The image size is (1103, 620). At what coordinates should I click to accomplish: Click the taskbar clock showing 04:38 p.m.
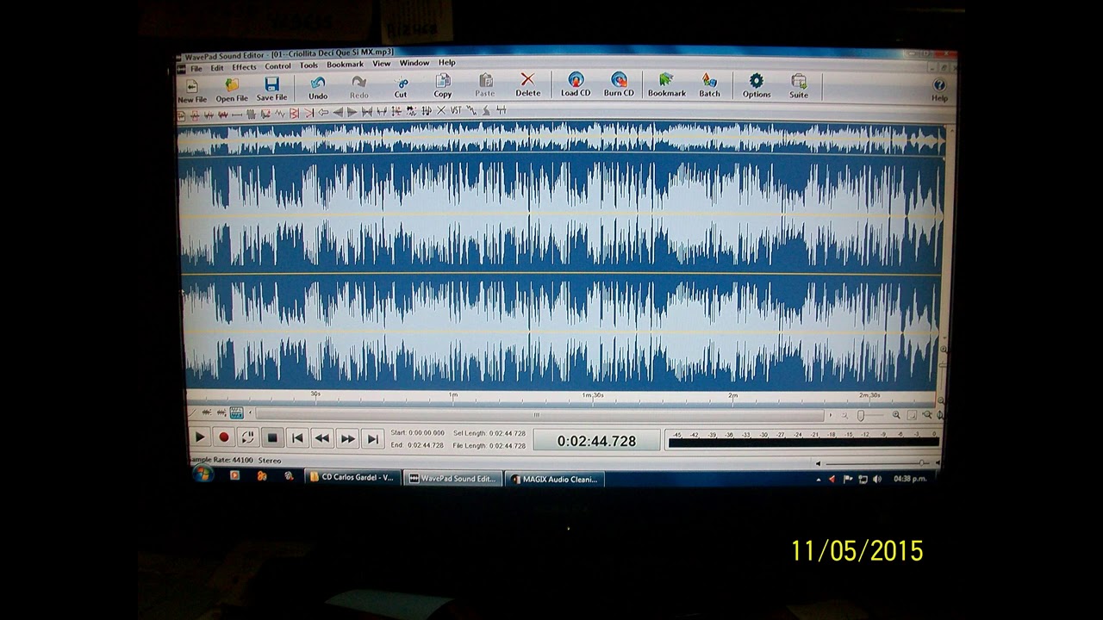point(910,479)
